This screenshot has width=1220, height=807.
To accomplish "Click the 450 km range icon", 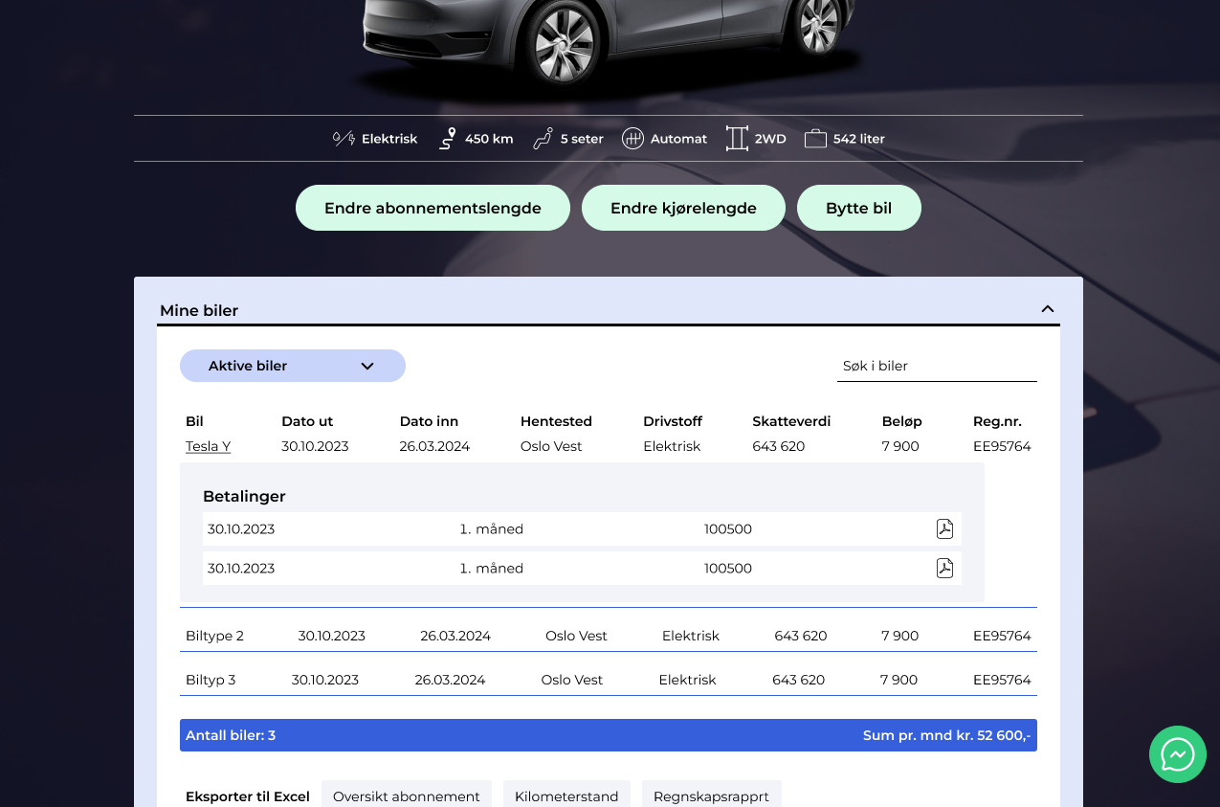I will [x=447, y=139].
